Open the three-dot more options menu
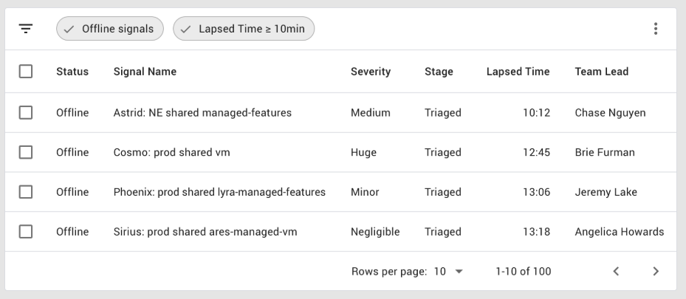The image size is (686, 299). point(656,29)
